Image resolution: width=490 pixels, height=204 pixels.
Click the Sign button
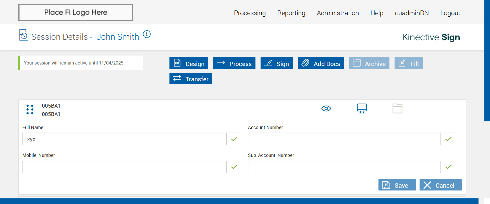[x=277, y=63]
